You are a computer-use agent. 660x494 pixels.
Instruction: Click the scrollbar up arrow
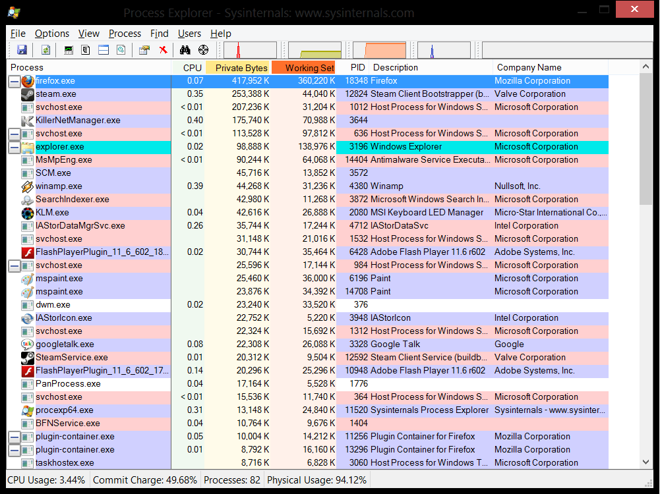645,67
